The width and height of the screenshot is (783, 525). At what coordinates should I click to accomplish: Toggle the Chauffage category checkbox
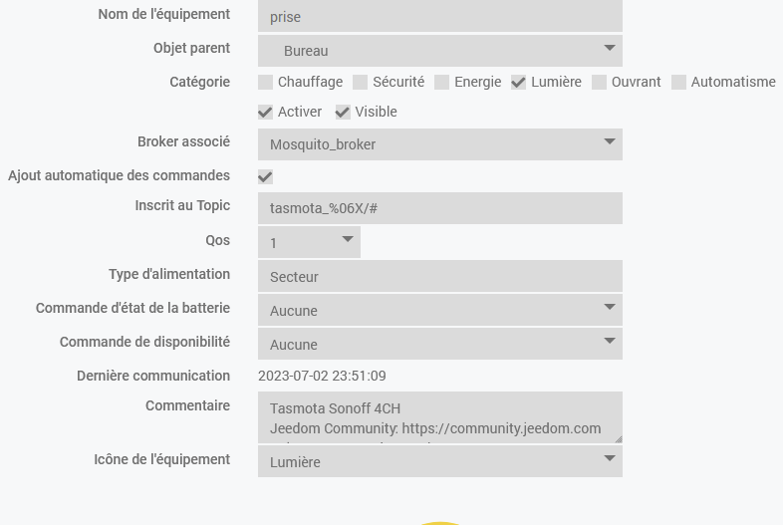(x=266, y=83)
